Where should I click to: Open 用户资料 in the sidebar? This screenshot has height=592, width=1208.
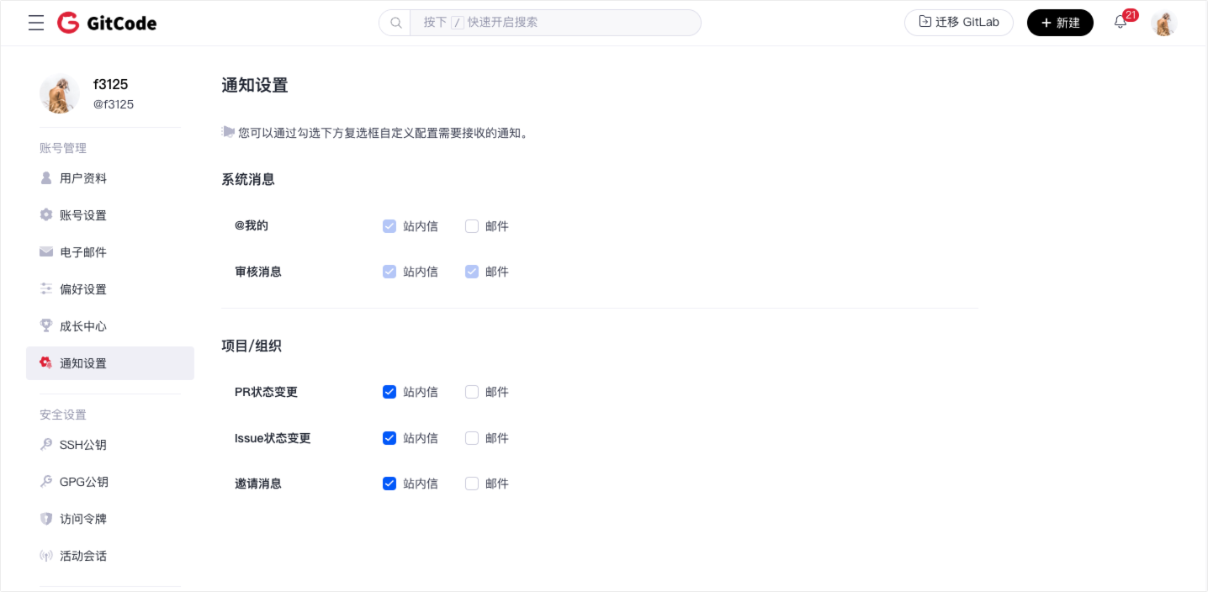[83, 178]
